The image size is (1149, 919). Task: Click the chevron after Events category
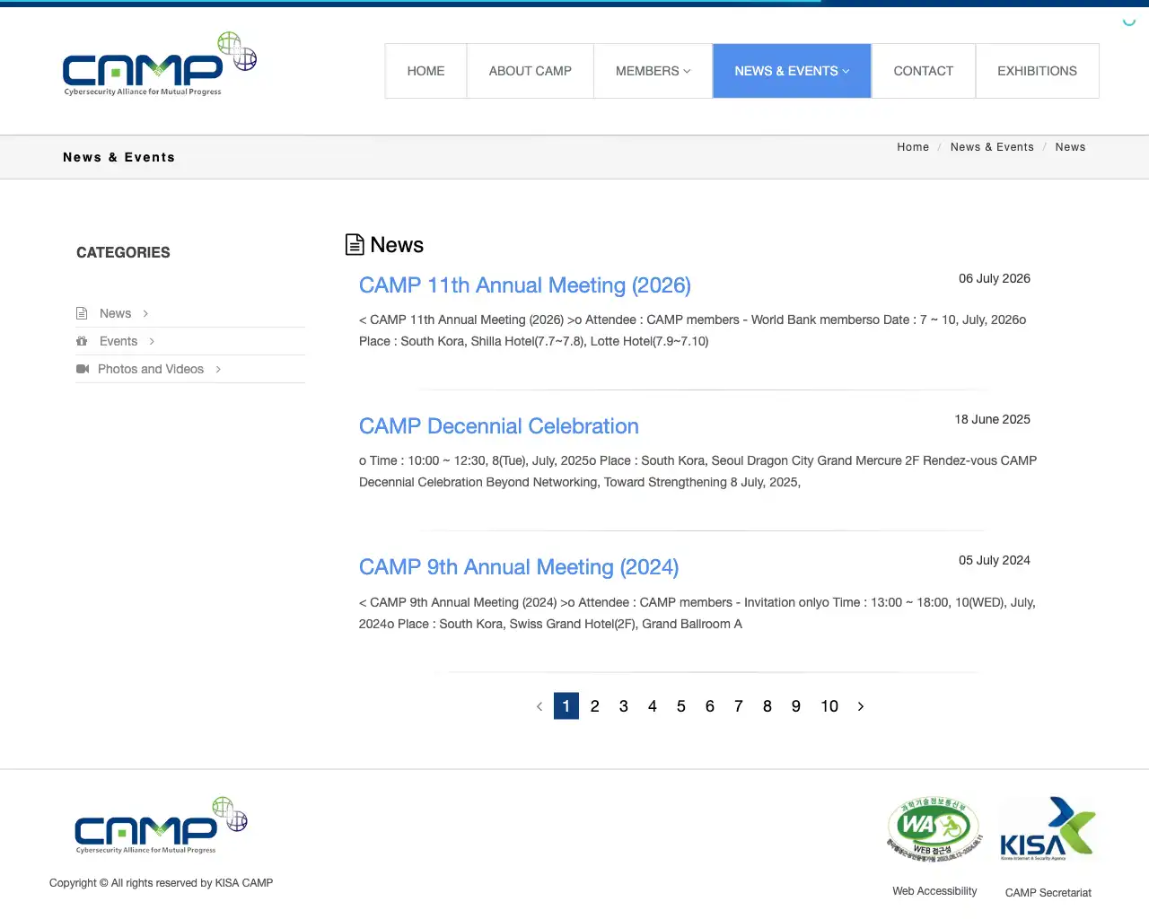click(x=152, y=341)
